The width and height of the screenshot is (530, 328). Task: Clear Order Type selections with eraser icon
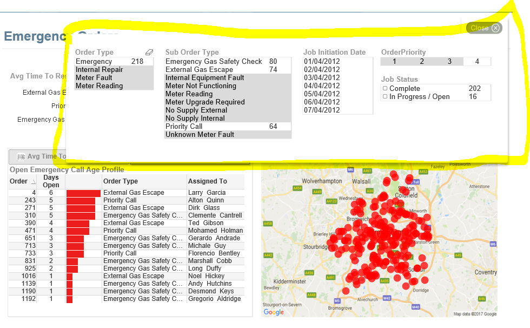click(x=149, y=52)
